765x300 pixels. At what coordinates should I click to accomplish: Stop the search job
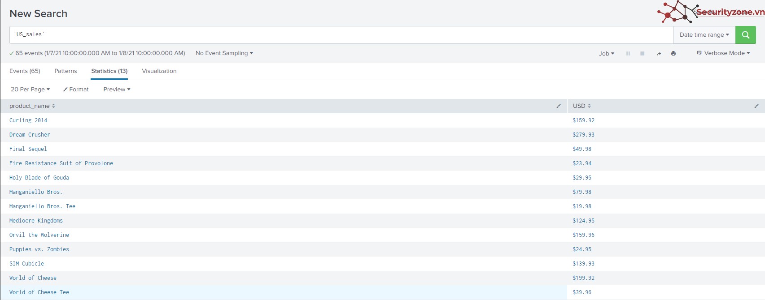tap(642, 53)
